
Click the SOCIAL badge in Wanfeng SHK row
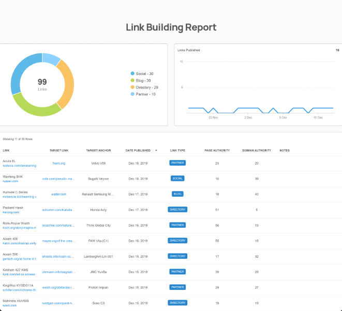(177, 179)
